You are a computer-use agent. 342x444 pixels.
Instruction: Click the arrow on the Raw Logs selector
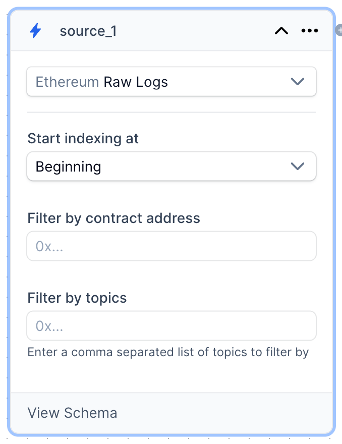point(298,82)
